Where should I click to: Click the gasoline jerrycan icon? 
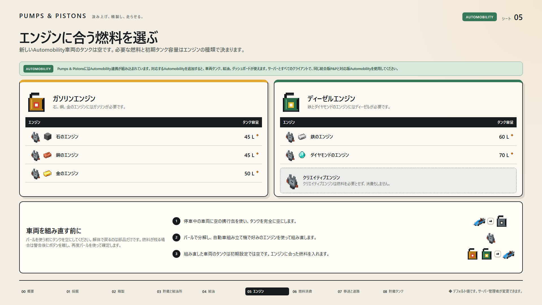[x=36, y=102]
